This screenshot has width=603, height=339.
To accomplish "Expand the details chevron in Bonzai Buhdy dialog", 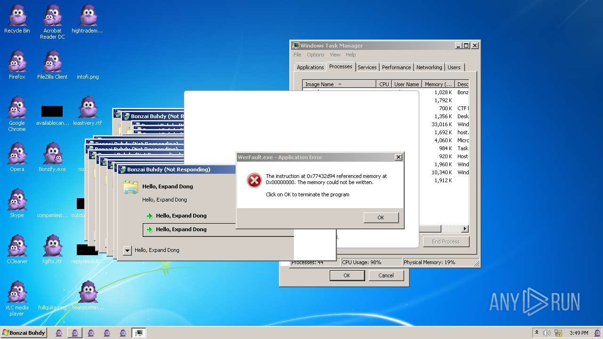I will click(127, 250).
